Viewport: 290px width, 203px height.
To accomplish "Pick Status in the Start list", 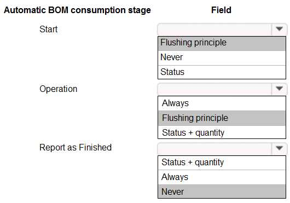I will (x=222, y=72).
